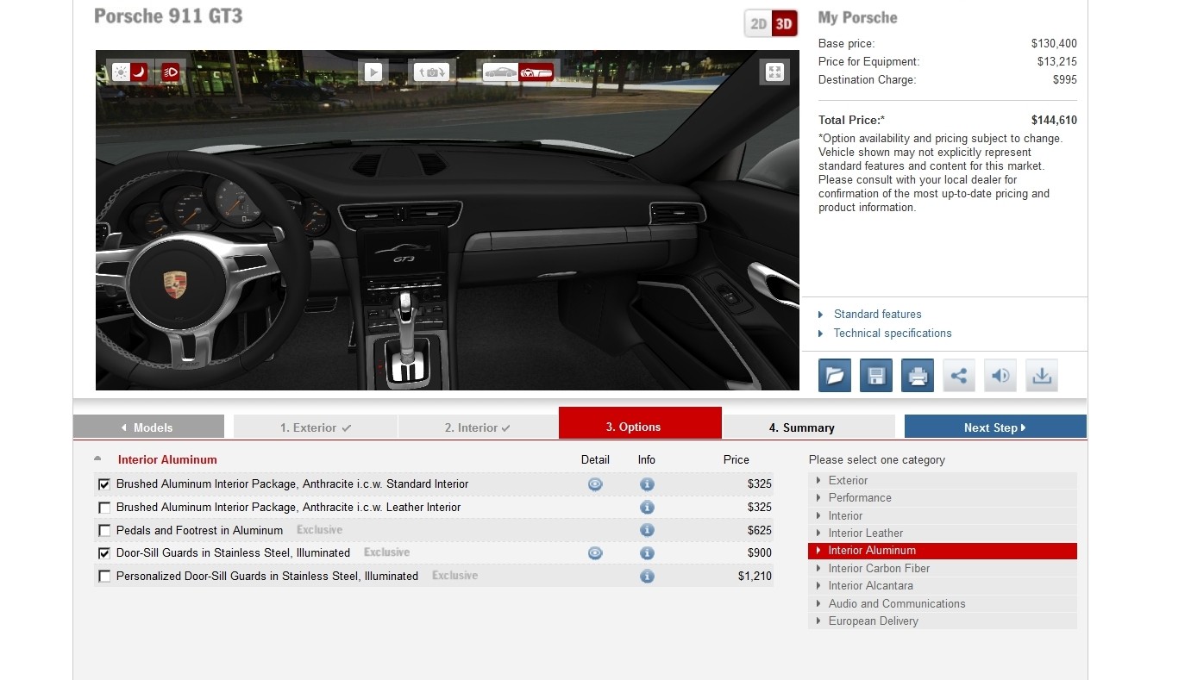Image resolution: width=1191 pixels, height=680 pixels.
Task: Expand Standard features
Action: tap(877, 315)
